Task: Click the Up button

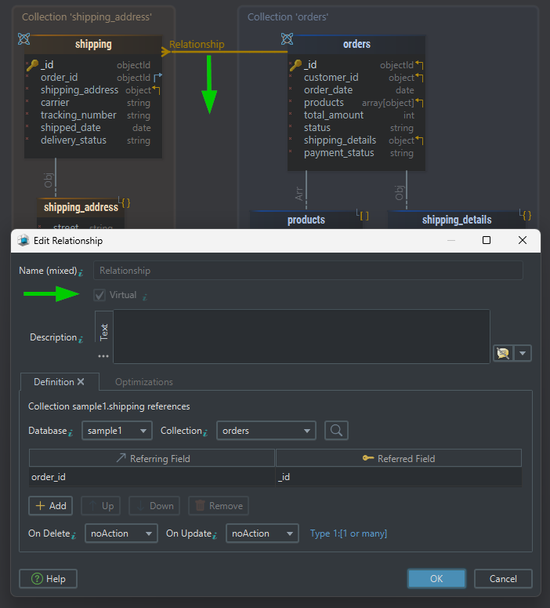Action: 101,506
